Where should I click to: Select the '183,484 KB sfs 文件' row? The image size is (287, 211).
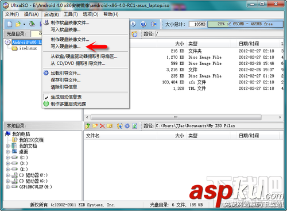point(207,82)
